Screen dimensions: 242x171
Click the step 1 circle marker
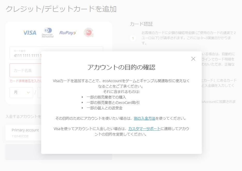133,38
